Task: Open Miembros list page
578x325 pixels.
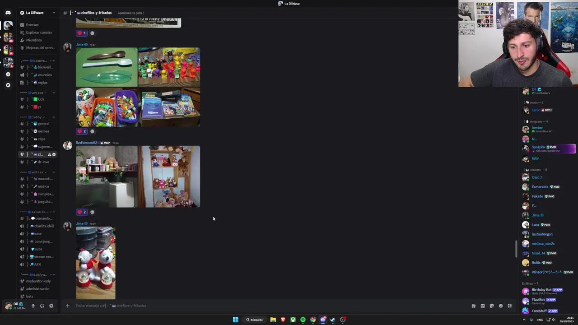Action: pyautogui.click(x=38, y=40)
